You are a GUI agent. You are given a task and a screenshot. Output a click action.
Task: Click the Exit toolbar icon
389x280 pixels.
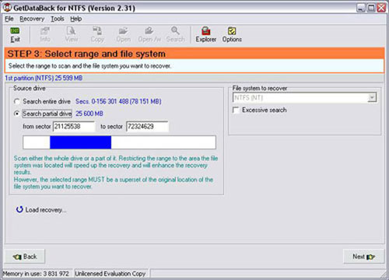pos(15,31)
